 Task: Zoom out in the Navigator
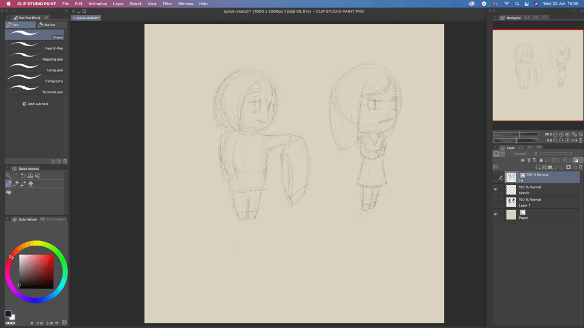click(x=555, y=134)
